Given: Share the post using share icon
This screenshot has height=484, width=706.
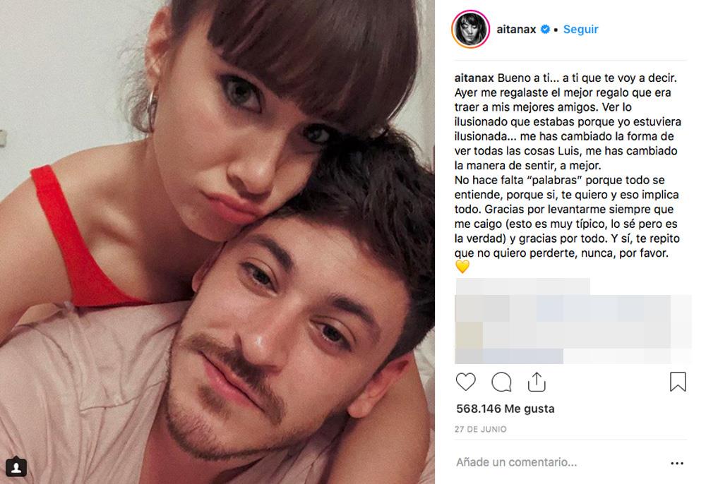Looking at the screenshot, I should coord(537,382).
